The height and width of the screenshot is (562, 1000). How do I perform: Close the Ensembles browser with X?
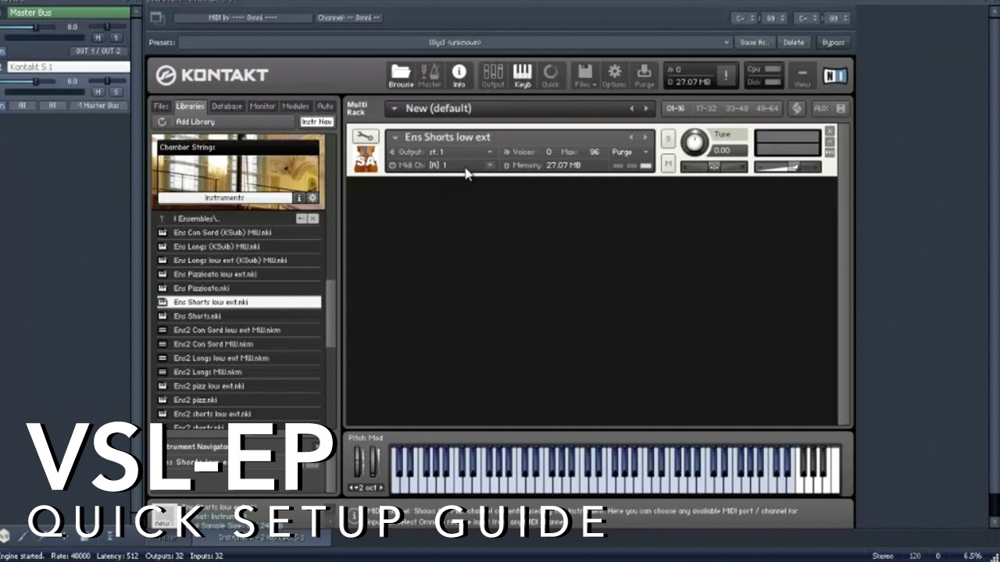pos(313,219)
